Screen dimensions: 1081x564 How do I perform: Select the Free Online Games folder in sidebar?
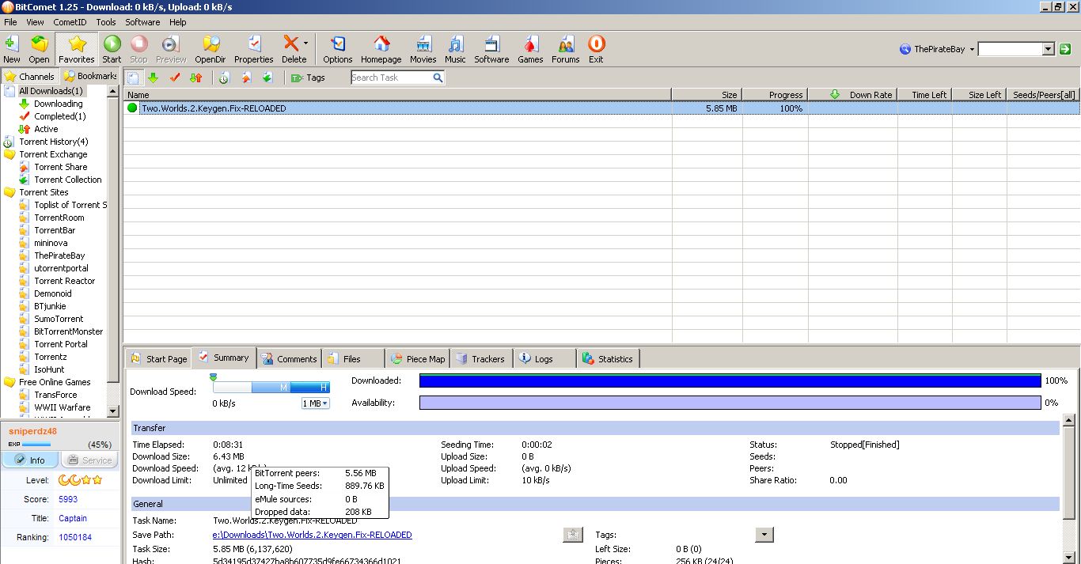point(55,382)
